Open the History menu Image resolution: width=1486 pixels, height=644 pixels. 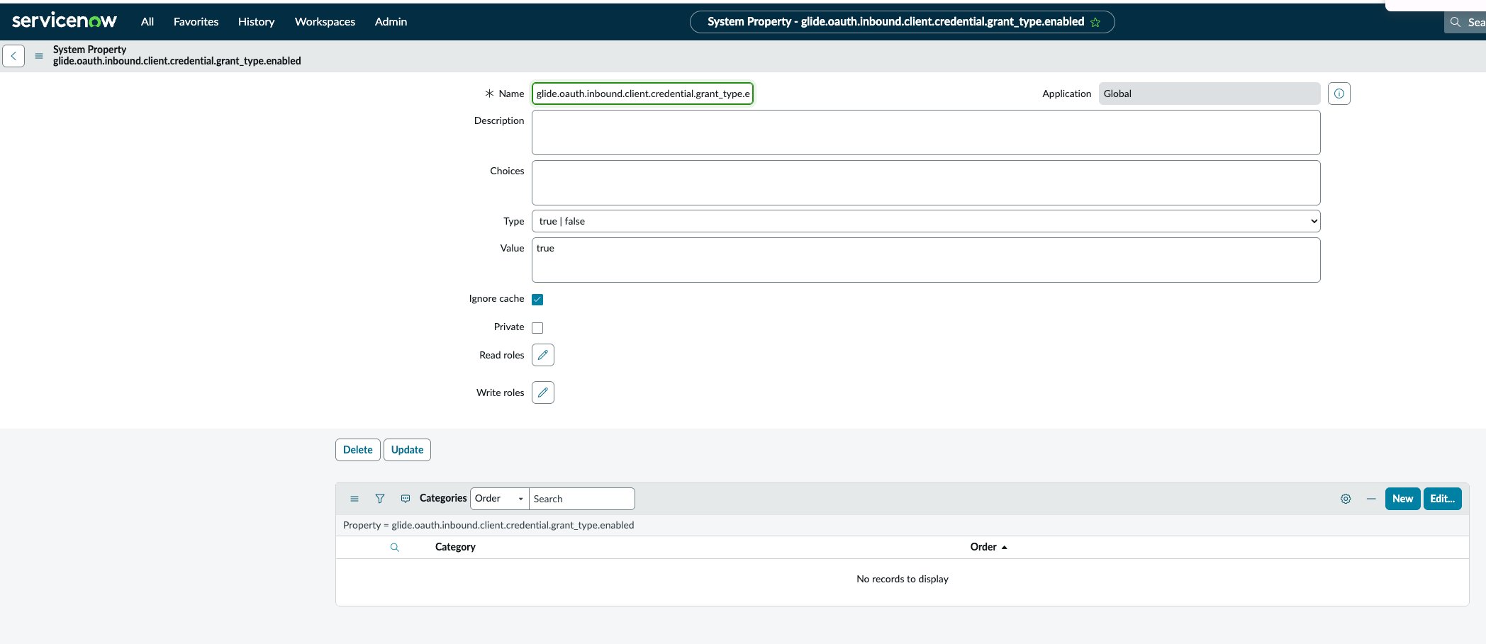coord(256,21)
